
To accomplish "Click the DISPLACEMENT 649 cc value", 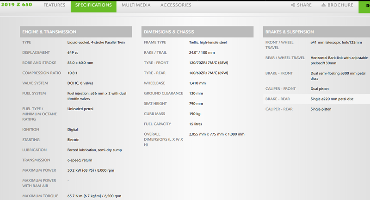I will (73, 52).
